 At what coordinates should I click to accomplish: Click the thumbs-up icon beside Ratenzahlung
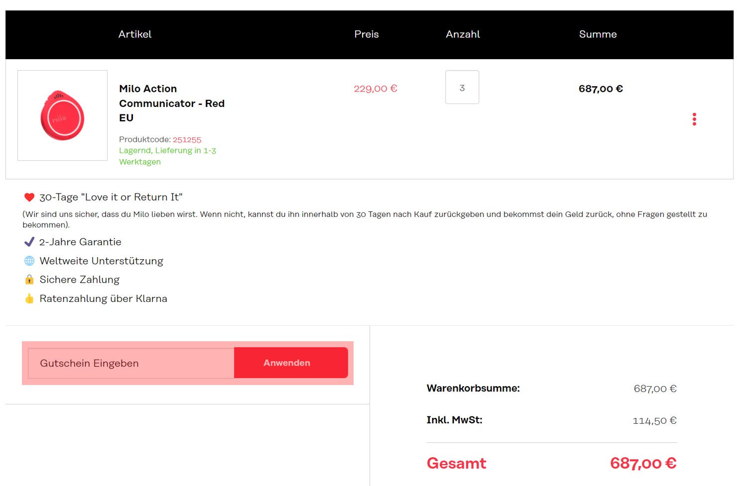pos(29,298)
